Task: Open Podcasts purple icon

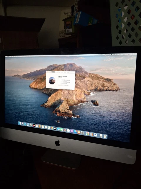Action: pyautogui.click(x=72, y=131)
